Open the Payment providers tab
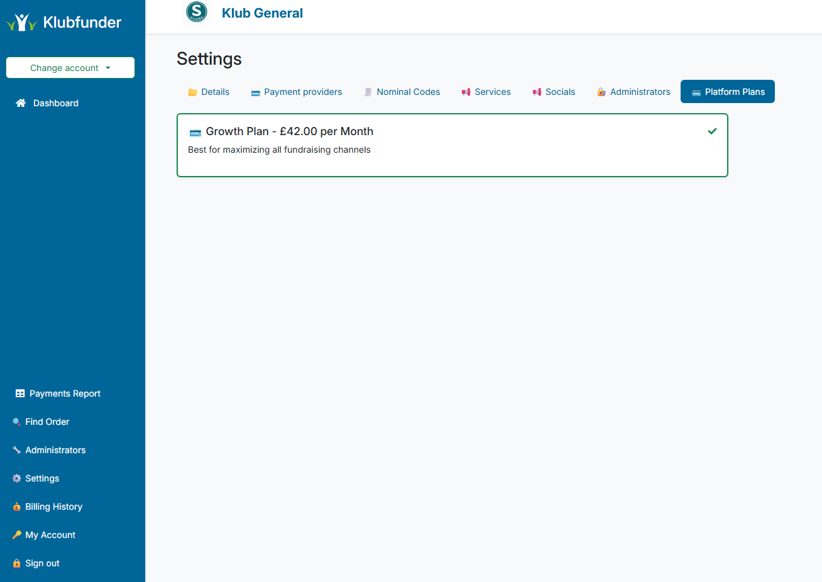 tap(297, 92)
